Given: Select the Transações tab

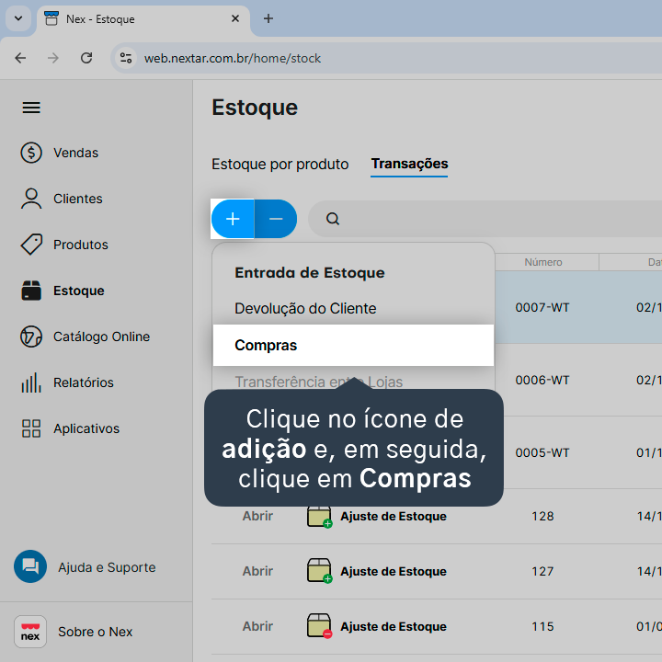Looking at the screenshot, I should 409,164.
